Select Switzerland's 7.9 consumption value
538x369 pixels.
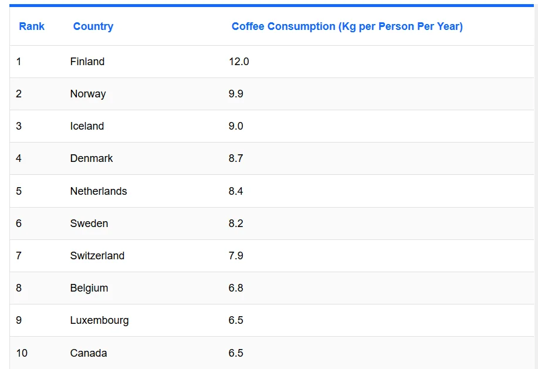click(x=236, y=256)
